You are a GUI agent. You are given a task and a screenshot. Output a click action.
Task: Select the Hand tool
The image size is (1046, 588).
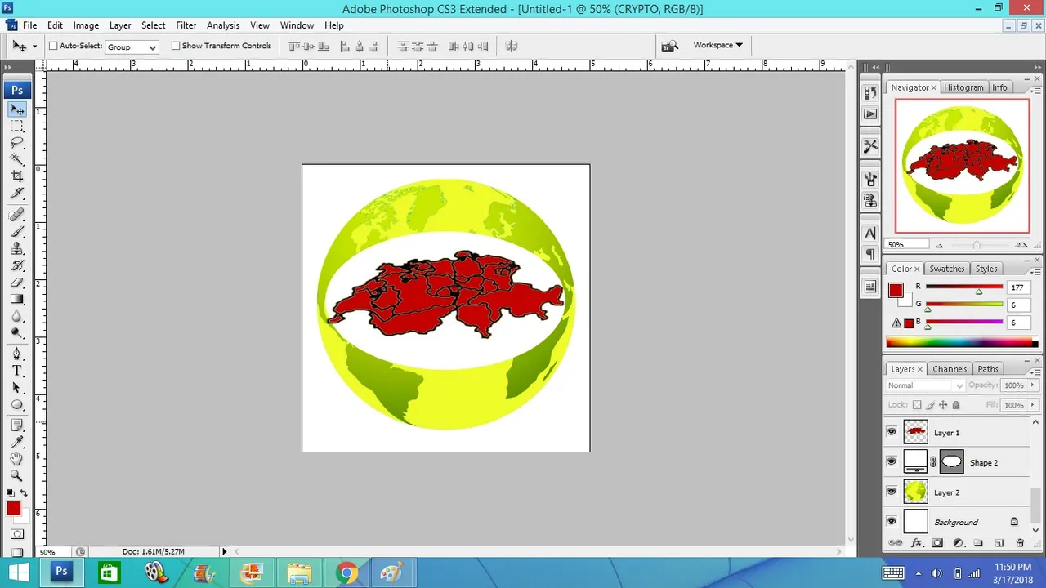click(x=17, y=459)
